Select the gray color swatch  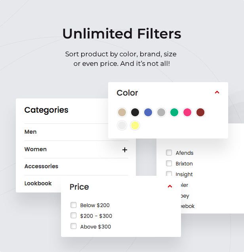click(161, 112)
